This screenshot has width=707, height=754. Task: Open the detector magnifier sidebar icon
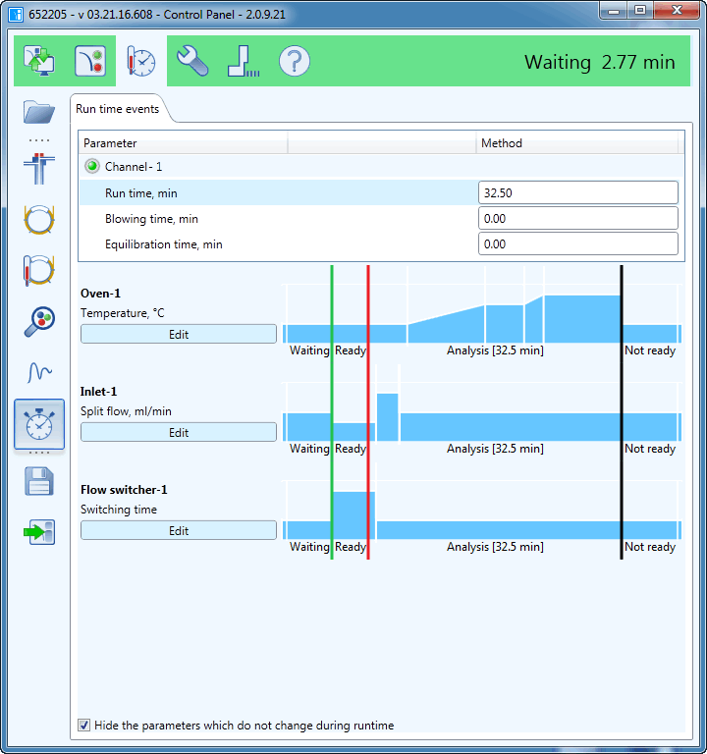click(x=39, y=321)
